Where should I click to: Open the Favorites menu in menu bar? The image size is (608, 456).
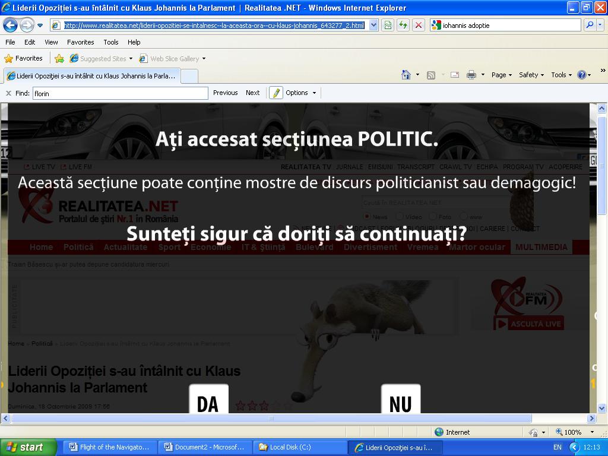(80, 42)
